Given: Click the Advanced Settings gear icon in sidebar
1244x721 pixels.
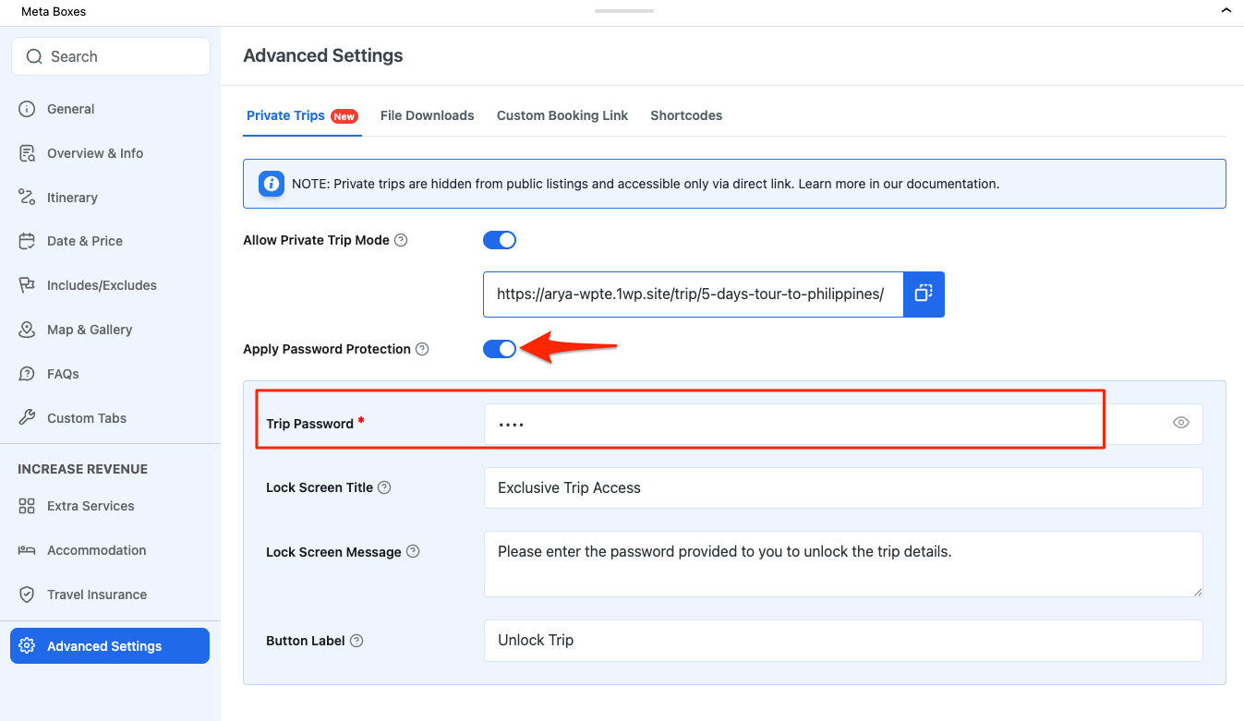Looking at the screenshot, I should click(x=28, y=646).
